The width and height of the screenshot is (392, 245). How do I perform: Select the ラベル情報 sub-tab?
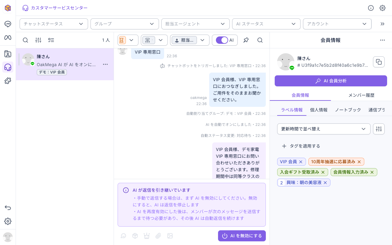(x=292, y=110)
